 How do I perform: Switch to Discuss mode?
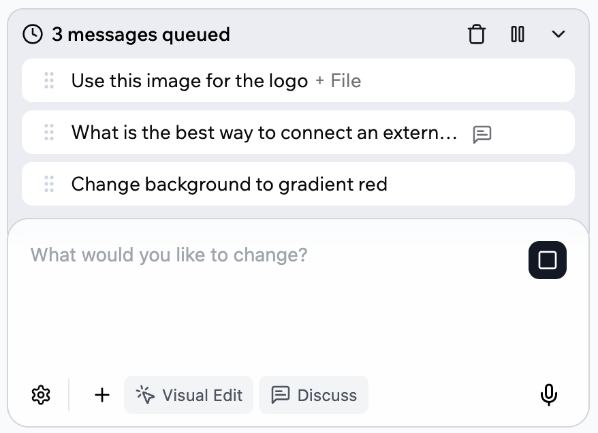[313, 395]
